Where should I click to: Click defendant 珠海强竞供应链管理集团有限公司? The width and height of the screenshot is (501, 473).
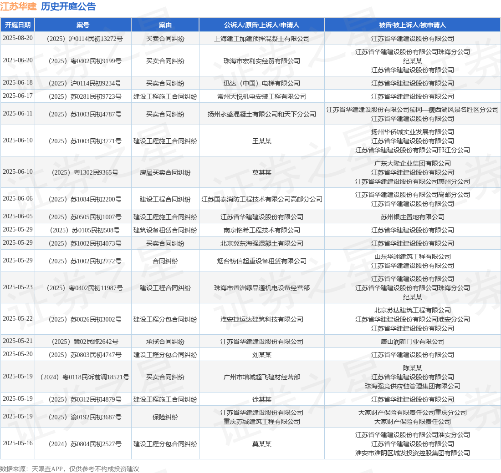(x=413, y=386)
